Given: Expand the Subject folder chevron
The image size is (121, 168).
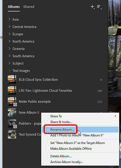Looking at the screenshot, I should 9,63.
